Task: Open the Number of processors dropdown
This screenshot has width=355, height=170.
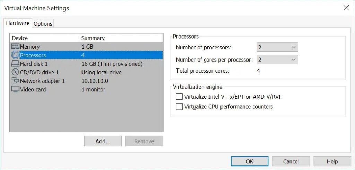Action: pyautogui.click(x=277, y=47)
